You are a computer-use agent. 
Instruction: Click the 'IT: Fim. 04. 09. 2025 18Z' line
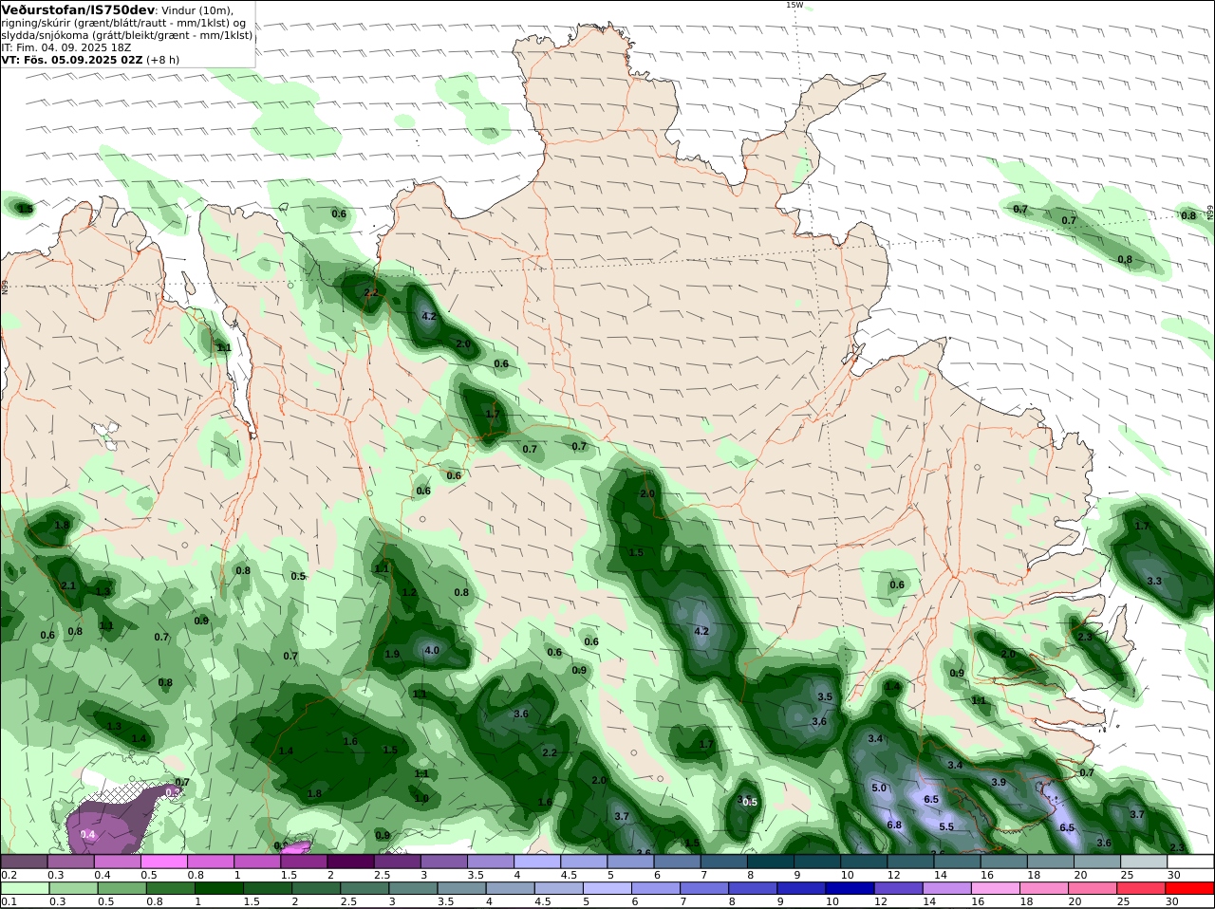pyautogui.click(x=66, y=46)
